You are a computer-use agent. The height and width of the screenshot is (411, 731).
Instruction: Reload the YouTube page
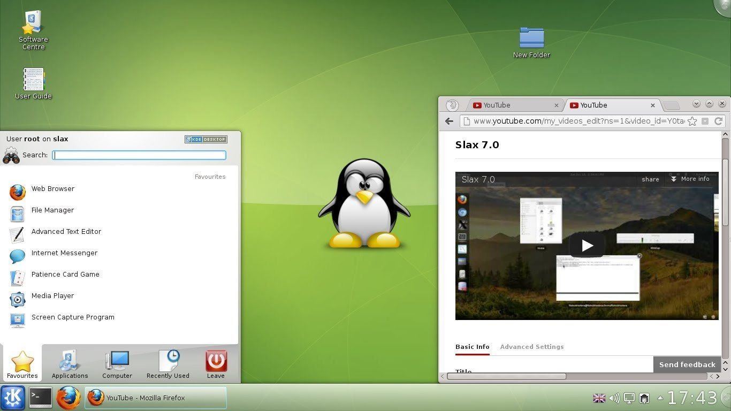[719, 121]
